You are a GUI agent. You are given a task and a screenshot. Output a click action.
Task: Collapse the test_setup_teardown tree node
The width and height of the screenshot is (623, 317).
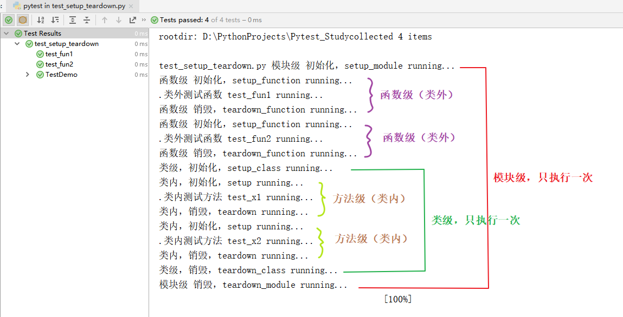(x=17, y=44)
